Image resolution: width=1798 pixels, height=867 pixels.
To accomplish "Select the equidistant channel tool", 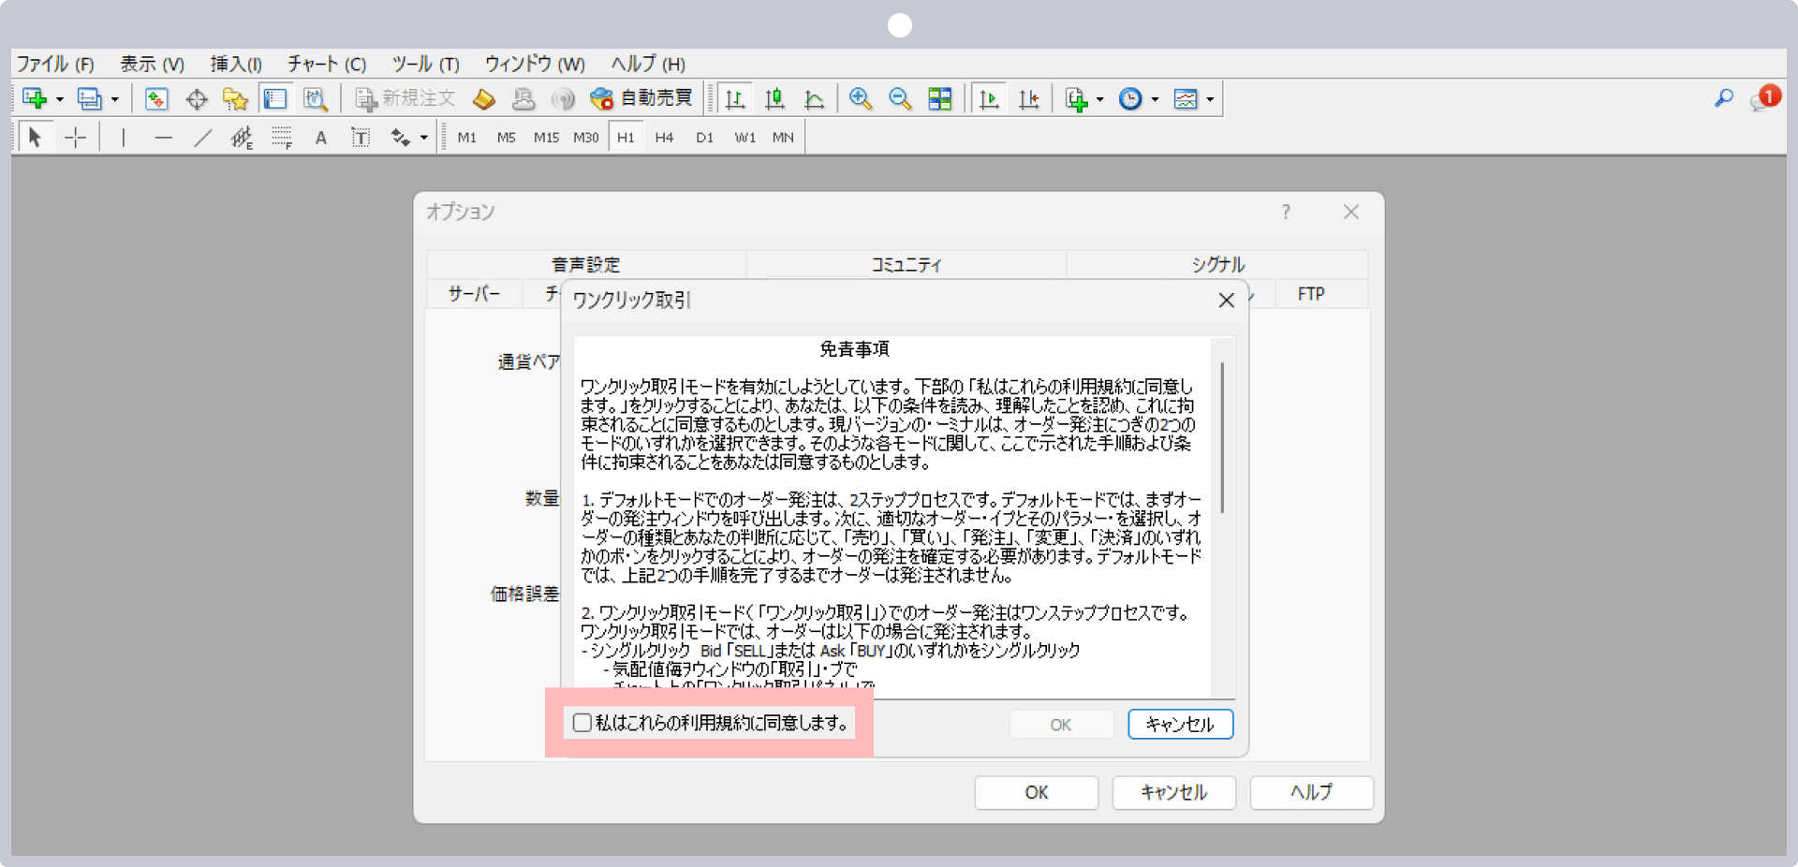I will tap(242, 138).
